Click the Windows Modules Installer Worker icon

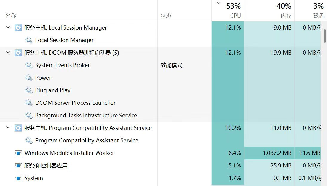(x=18, y=153)
